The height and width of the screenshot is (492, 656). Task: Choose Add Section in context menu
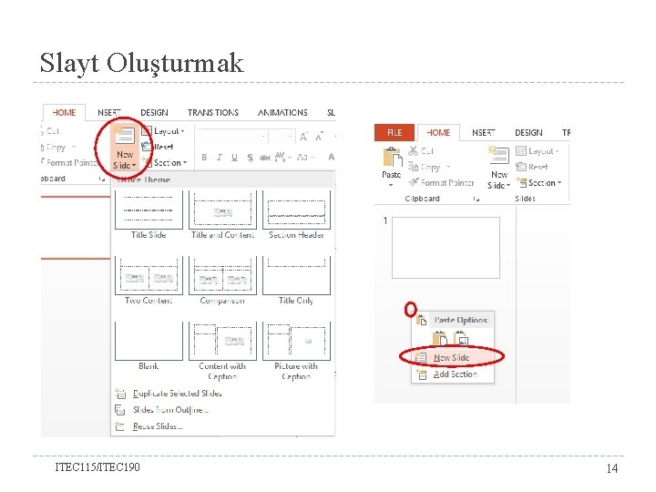(x=453, y=374)
